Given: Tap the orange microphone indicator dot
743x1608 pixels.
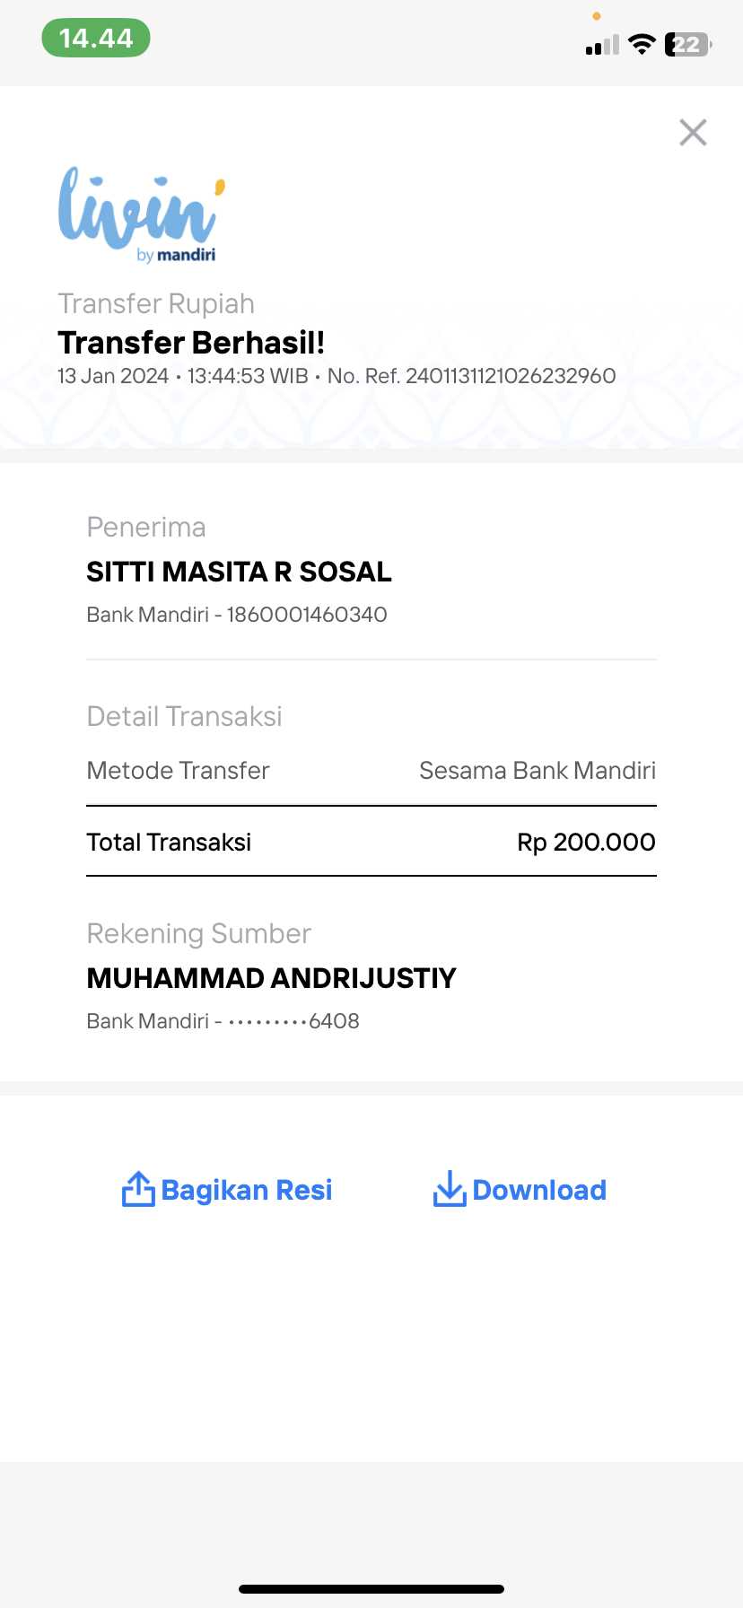Looking at the screenshot, I should point(597,16).
